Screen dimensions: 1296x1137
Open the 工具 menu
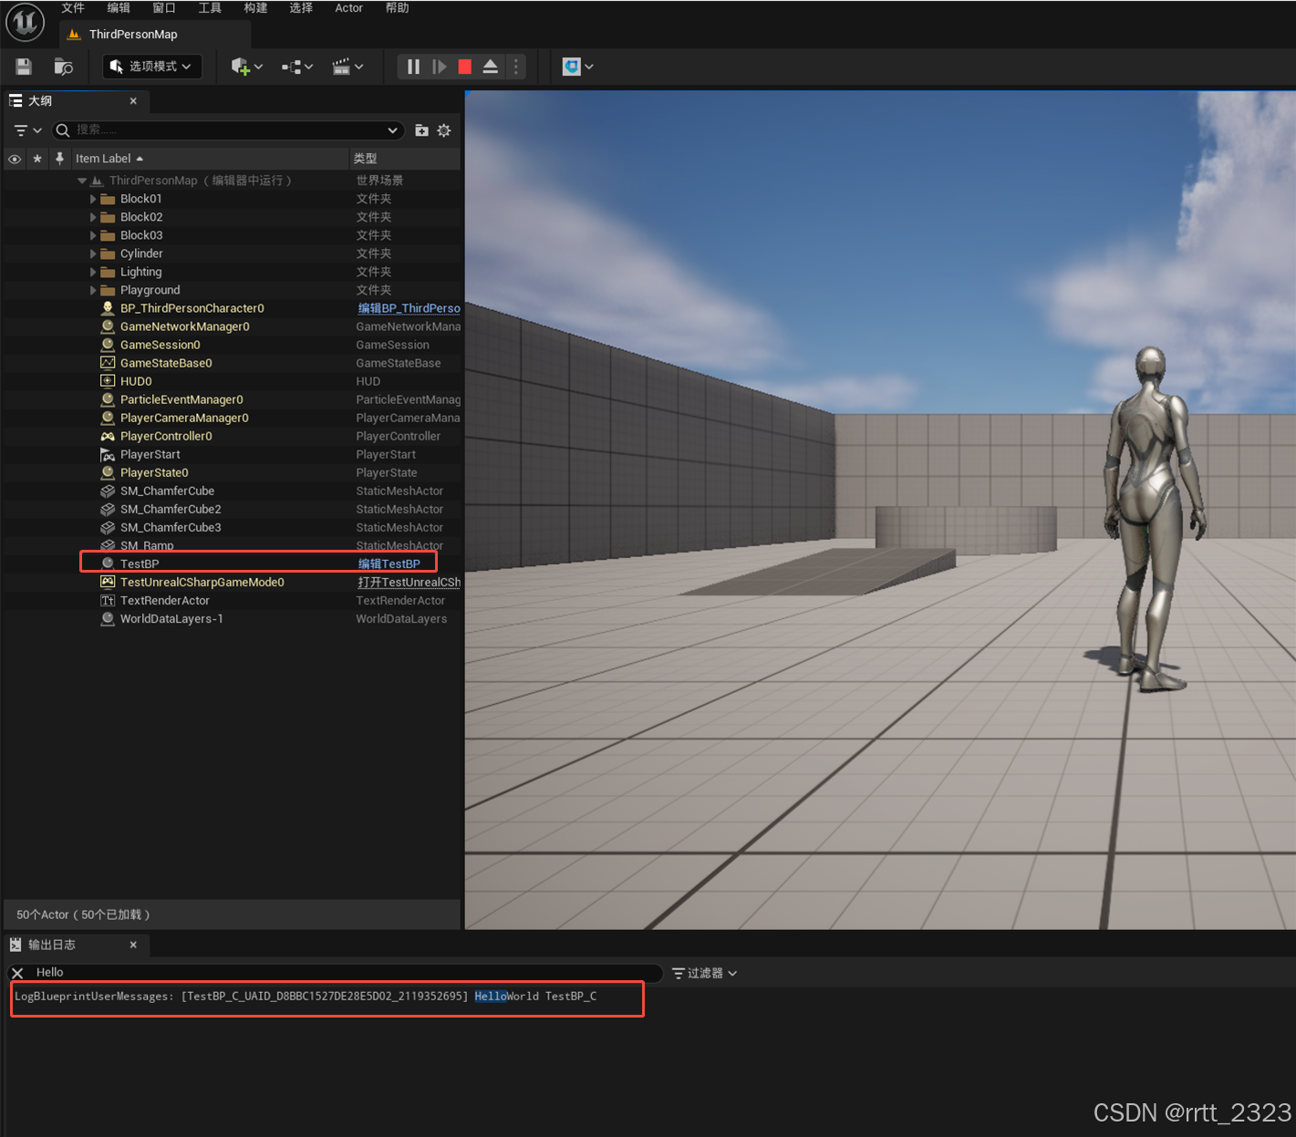coord(210,8)
